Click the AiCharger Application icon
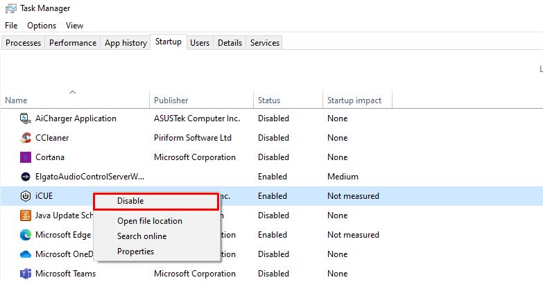Viewport: 543px width, 282px height. tap(26, 118)
